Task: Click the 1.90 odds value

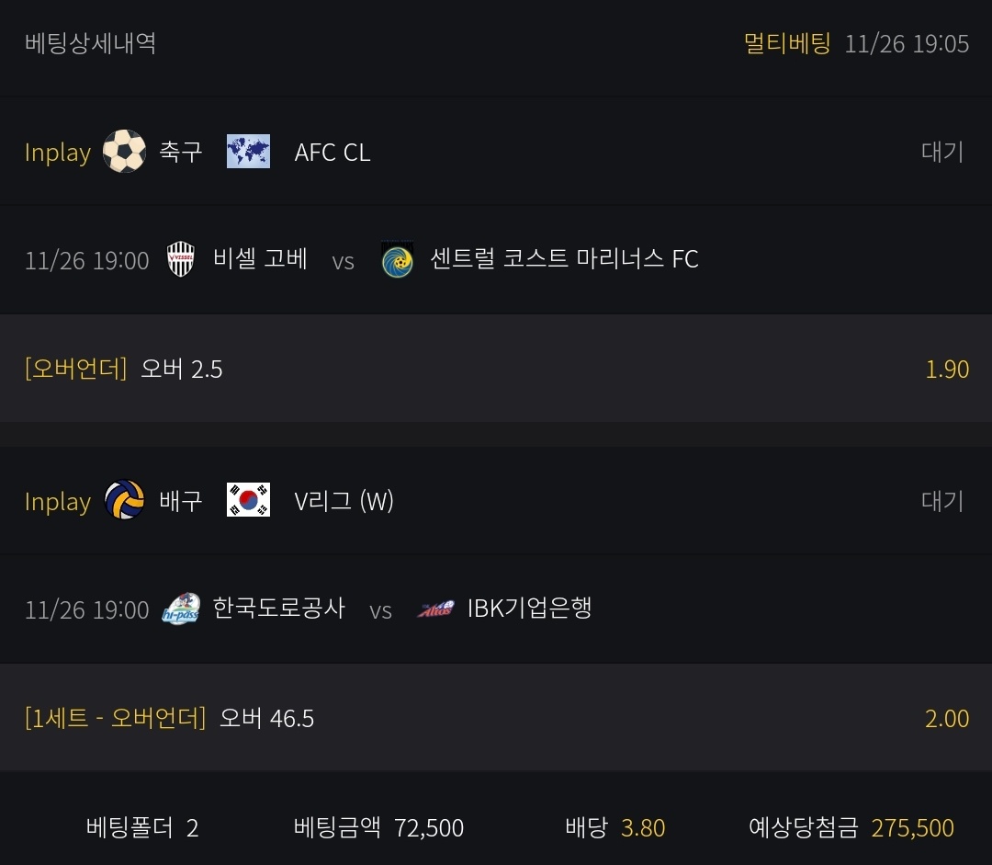Action: 947,370
